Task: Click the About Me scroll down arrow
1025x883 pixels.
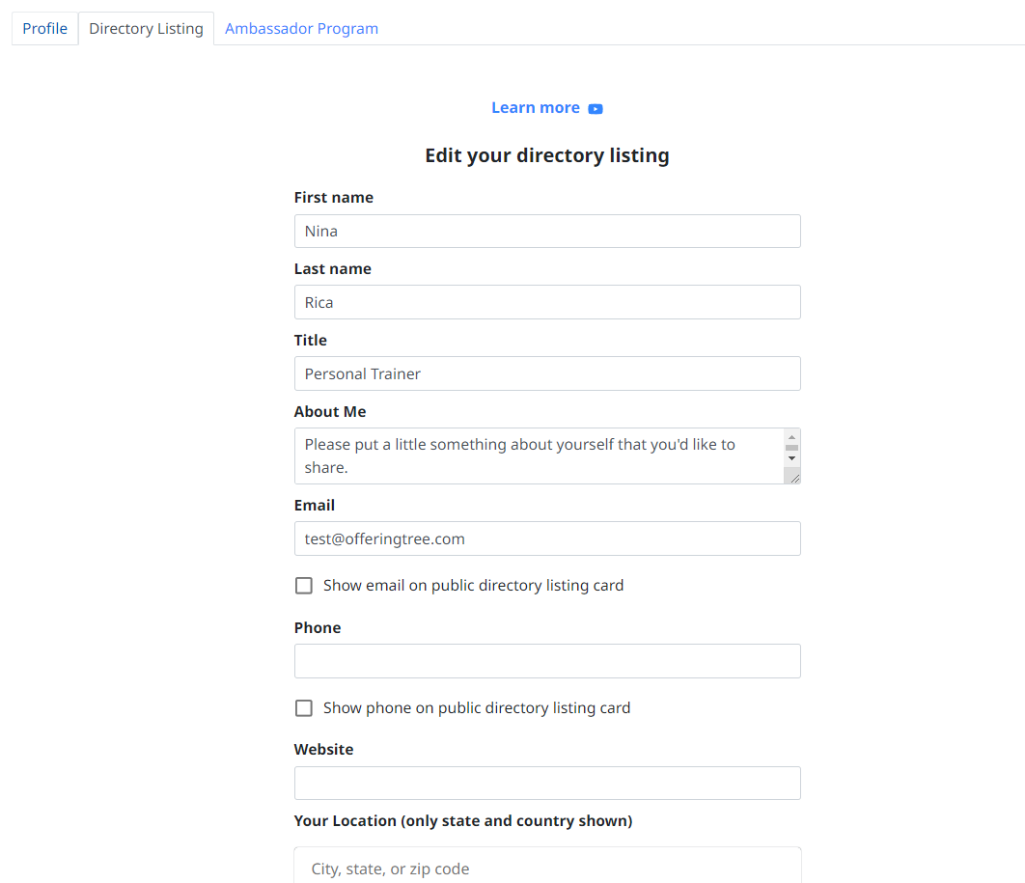Action: (791, 458)
